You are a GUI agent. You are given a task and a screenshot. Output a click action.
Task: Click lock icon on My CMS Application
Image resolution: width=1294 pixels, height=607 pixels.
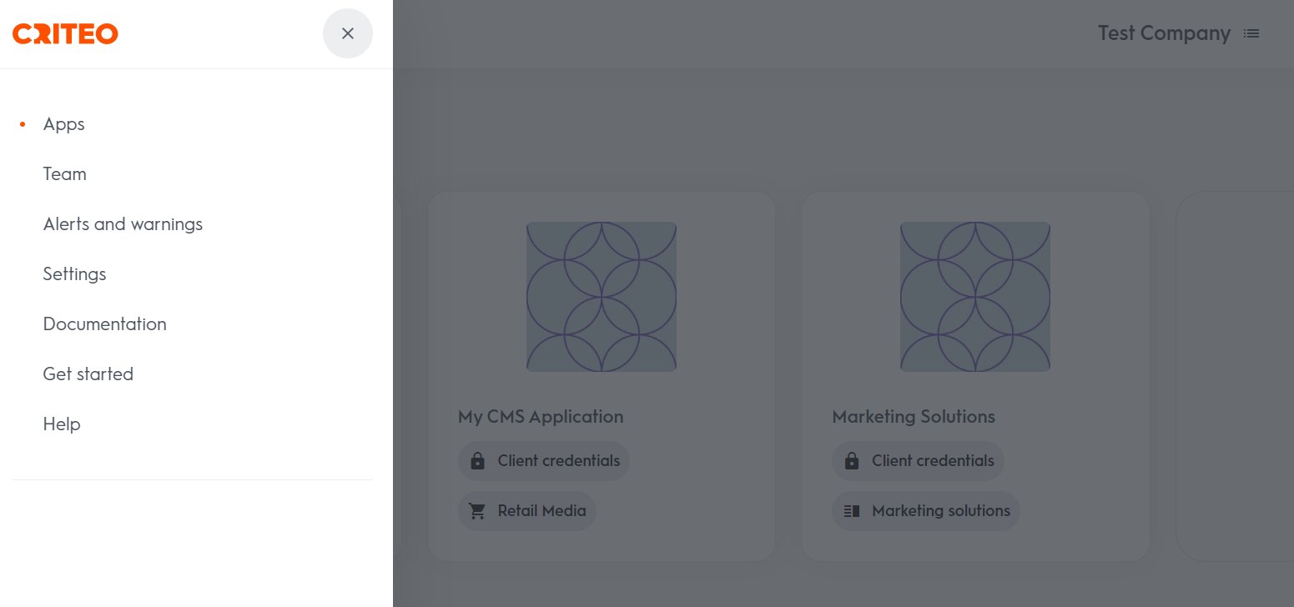[x=478, y=461]
